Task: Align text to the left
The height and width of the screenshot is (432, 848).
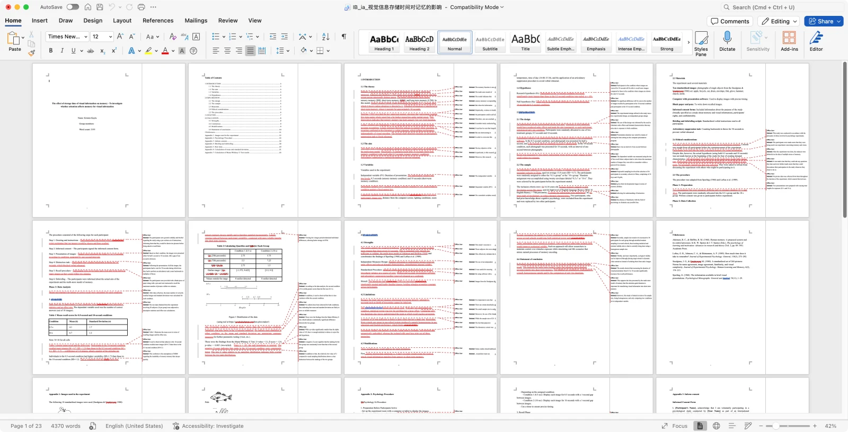Action: pyautogui.click(x=216, y=51)
